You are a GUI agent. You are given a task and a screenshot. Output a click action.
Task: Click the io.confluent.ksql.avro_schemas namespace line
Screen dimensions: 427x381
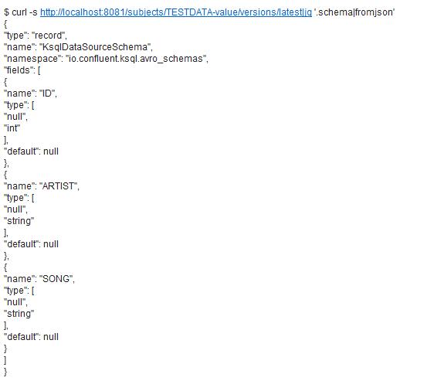point(107,59)
